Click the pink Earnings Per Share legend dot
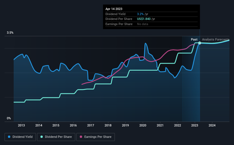 click(x=81, y=137)
